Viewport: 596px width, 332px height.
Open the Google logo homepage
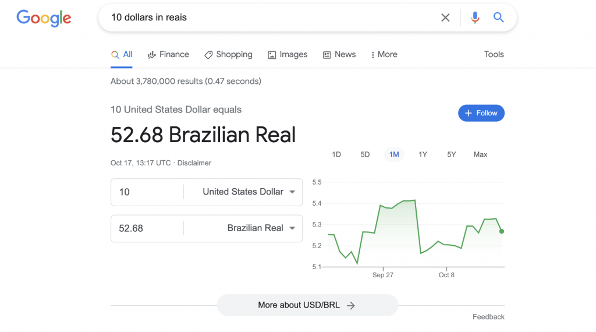click(44, 18)
